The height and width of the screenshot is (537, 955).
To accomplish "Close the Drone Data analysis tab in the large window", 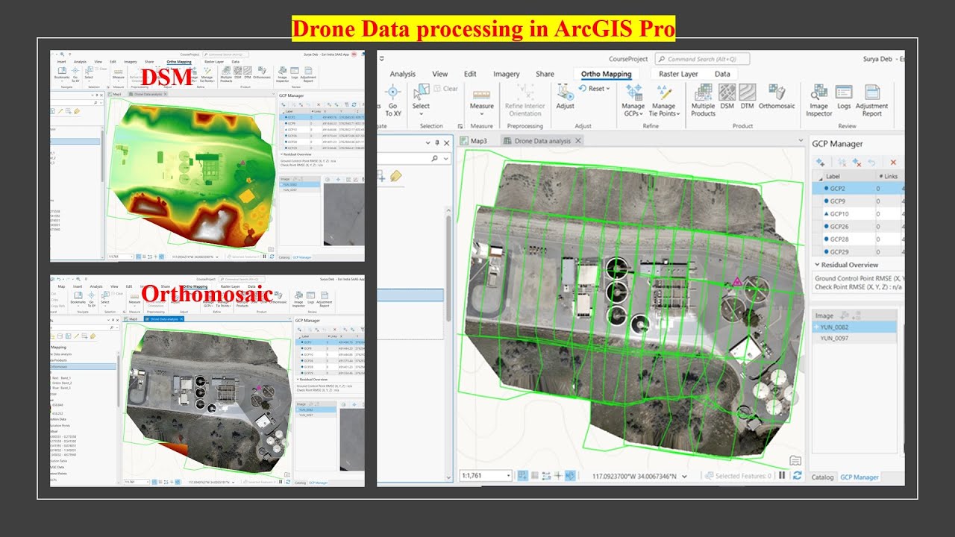I will click(x=578, y=140).
